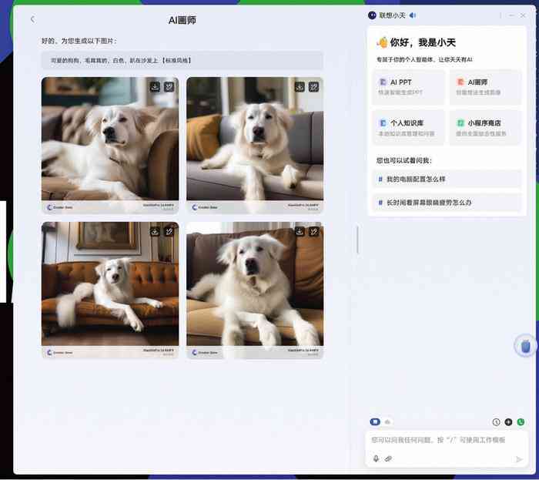This screenshot has width=539, height=480.
Task: Click the 你好，我是小天 heading
Action: pos(423,42)
